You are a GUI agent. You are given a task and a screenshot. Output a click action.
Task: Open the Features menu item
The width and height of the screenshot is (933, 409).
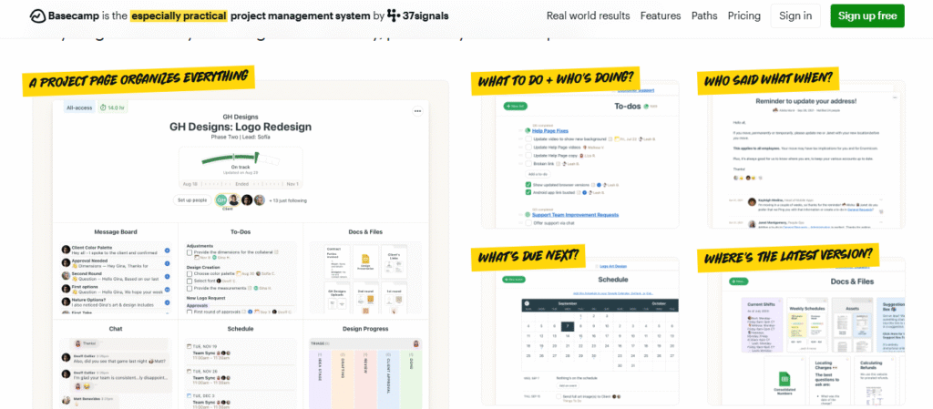[x=661, y=16]
